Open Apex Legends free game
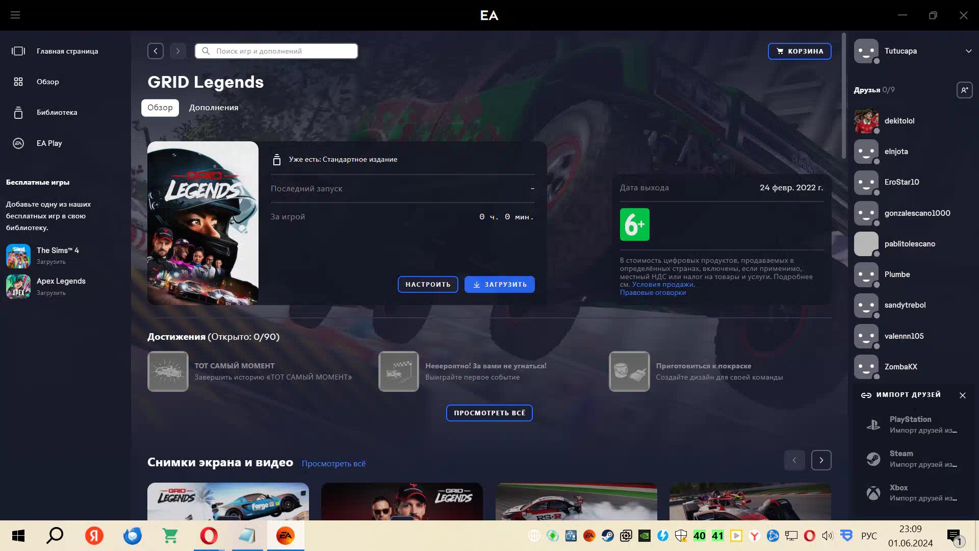This screenshot has width=979, height=551. coord(46,287)
